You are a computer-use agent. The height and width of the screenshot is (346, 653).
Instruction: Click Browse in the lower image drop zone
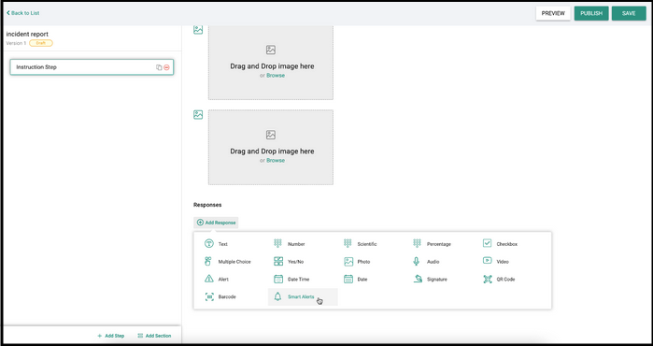click(x=276, y=161)
